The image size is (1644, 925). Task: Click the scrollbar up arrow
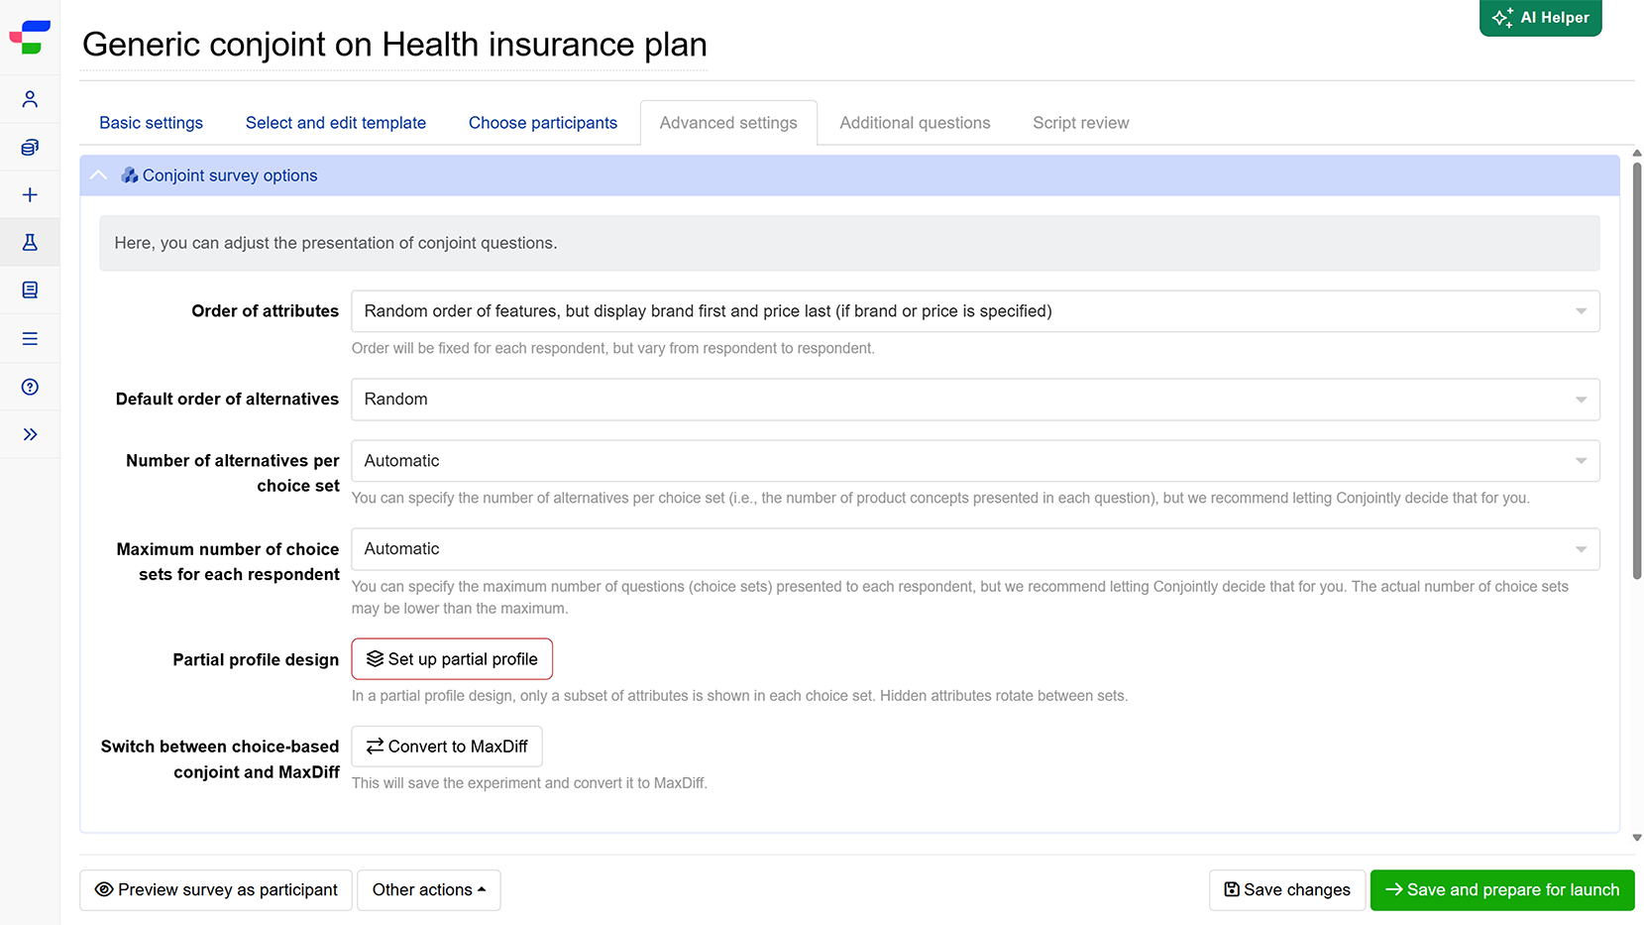click(x=1637, y=154)
